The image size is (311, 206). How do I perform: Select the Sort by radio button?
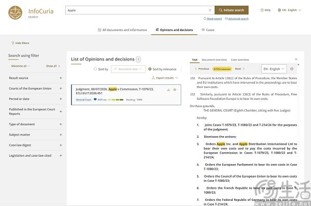[95, 69]
